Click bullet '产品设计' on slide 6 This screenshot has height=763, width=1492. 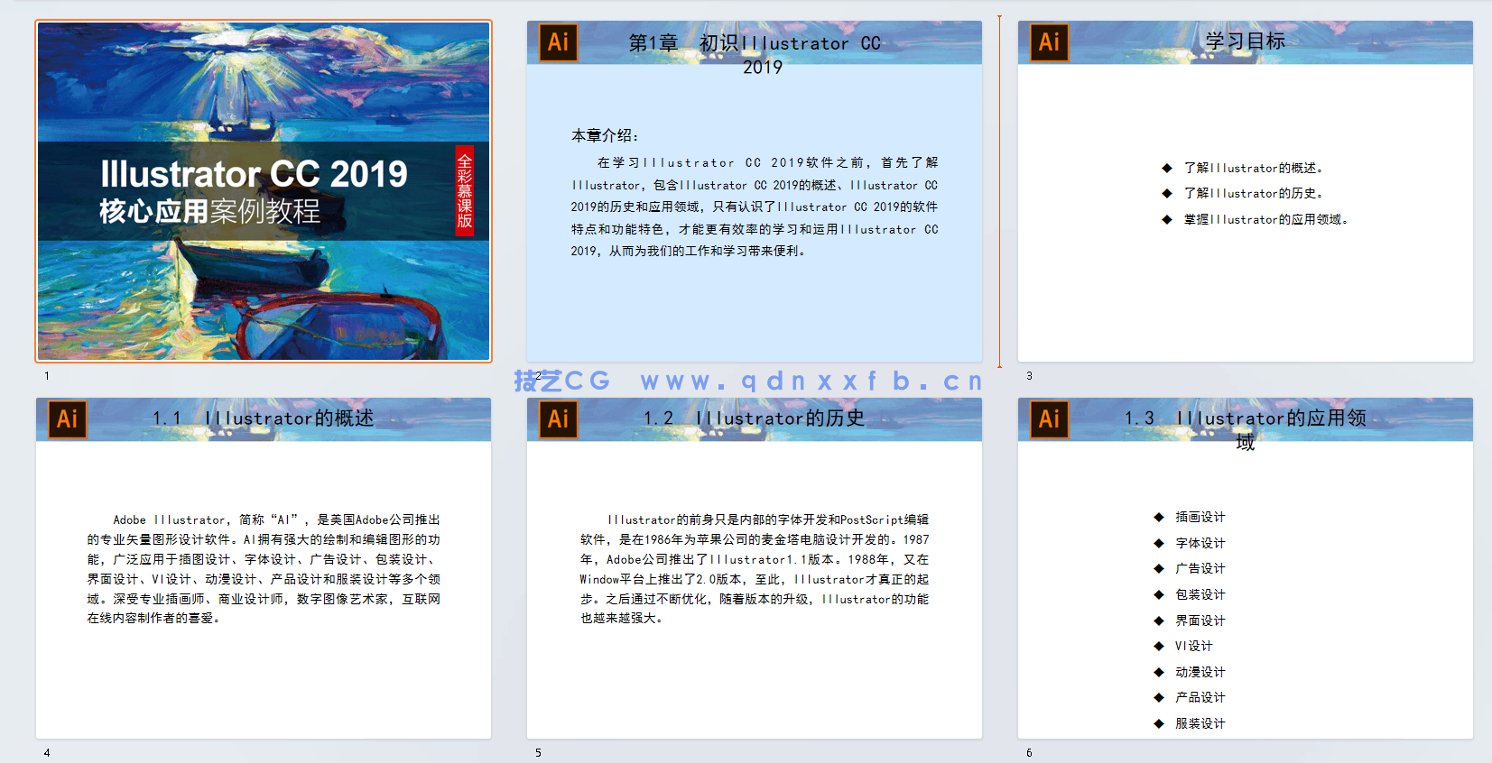[1200, 697]
